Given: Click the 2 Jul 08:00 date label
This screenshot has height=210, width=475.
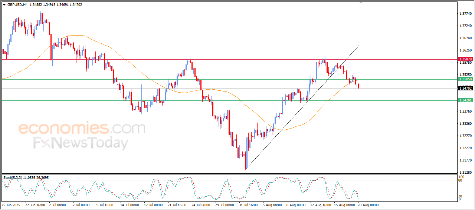Looking at the screenshot, I should pyautogui.click(x=57, y=205).
